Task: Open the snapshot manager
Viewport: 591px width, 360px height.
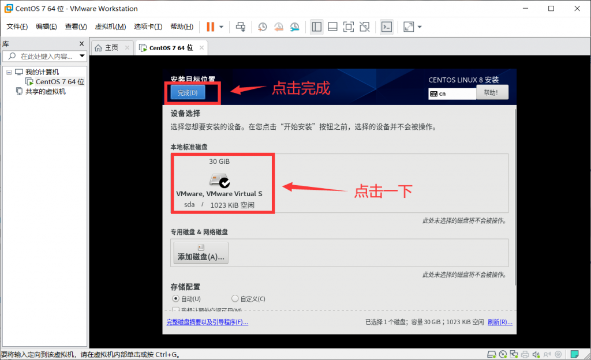Action: pos(295,27)
